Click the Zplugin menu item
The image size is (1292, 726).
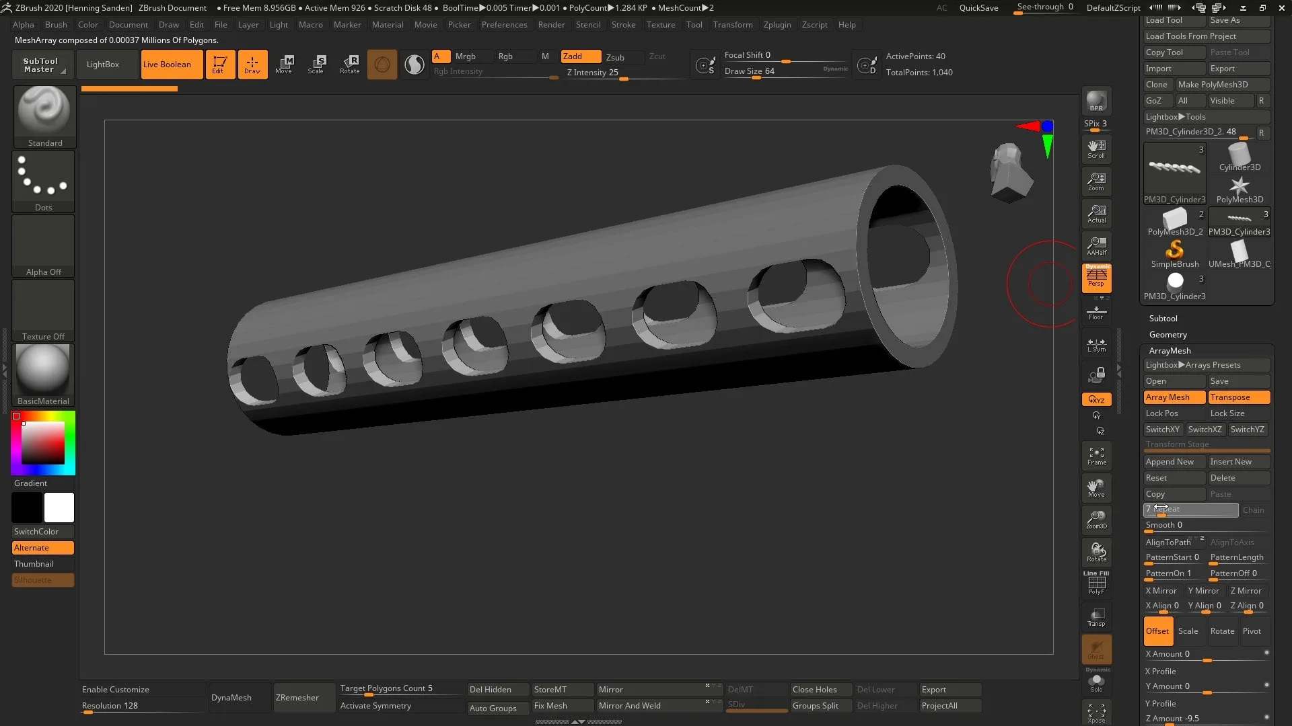(777, 24)
